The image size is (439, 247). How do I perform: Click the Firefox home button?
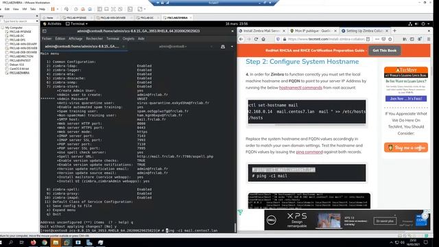263,39
